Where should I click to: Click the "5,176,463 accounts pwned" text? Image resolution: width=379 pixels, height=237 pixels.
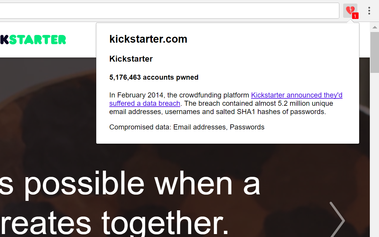coord(154,77)
